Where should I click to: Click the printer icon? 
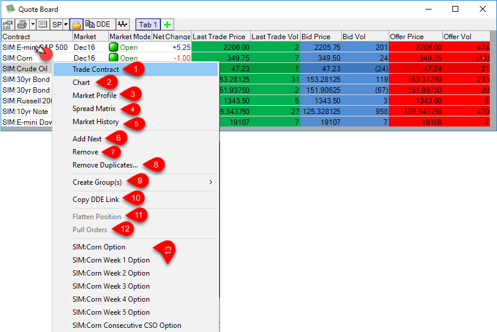22,25
